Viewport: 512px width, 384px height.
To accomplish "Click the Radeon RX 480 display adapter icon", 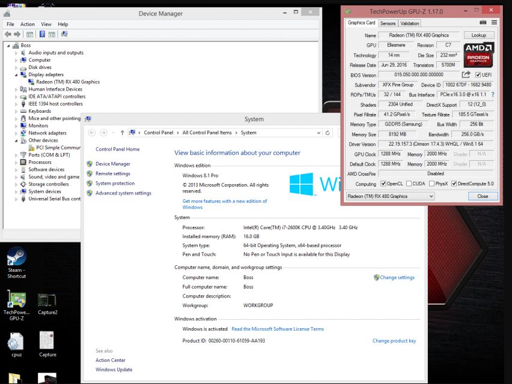I will (31, 82).
